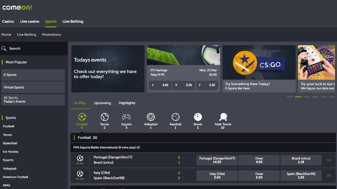Switch to the Highlights tab
This screenshot has width=337, height=189.
coord(127,103)
